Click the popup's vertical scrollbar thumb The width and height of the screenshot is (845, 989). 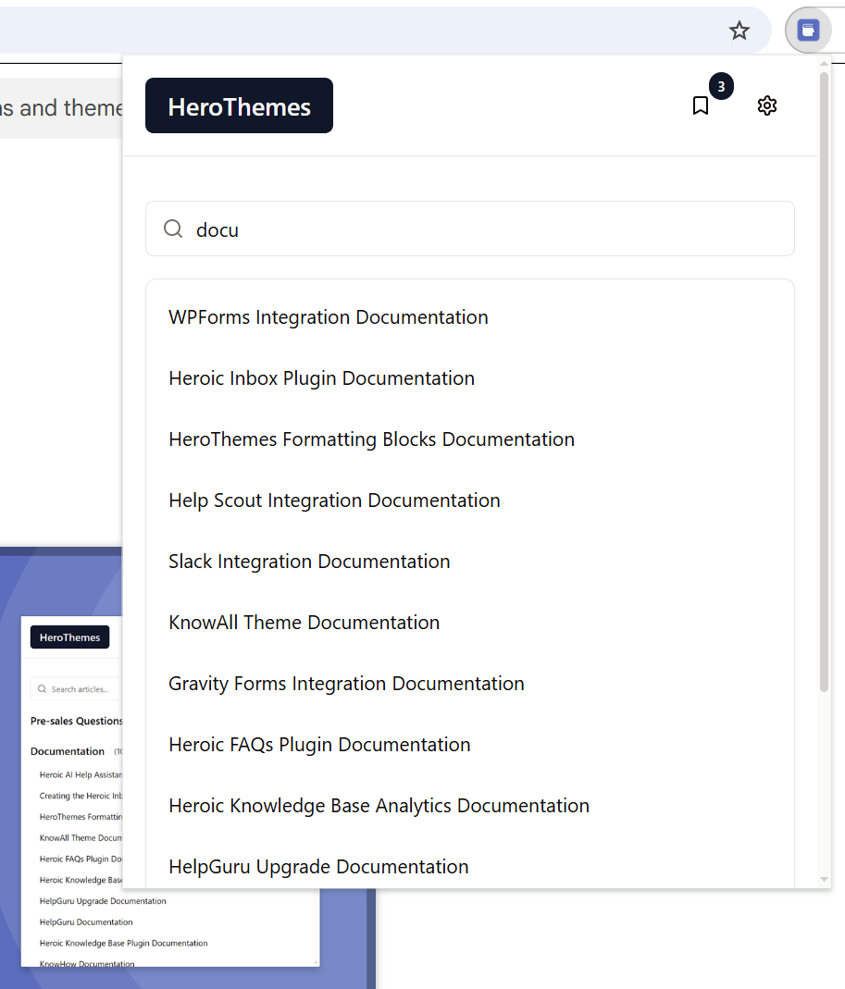click(x=824, y=381)
